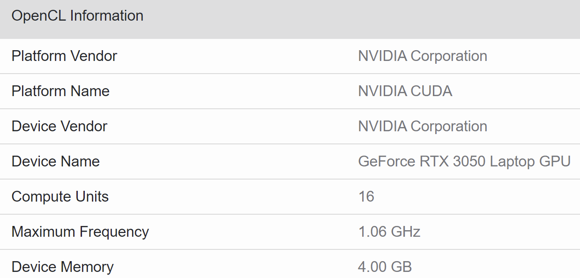The height and width of the screenshot is (278, 580).
Task: Click the Device Vendor label
Action: 59,126
